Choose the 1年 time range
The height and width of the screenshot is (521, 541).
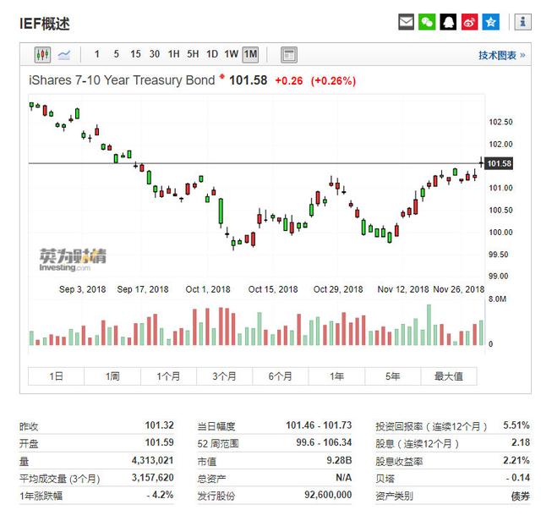tap(336, 376)
